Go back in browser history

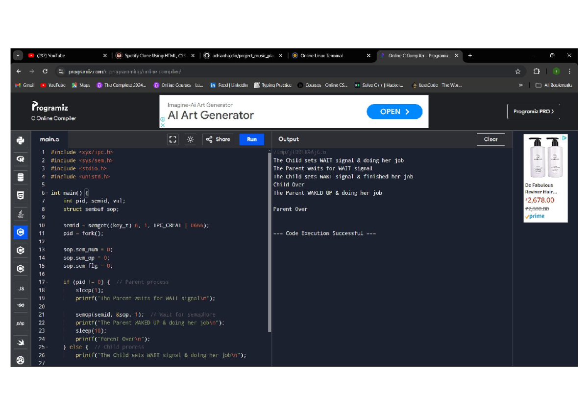19,71
